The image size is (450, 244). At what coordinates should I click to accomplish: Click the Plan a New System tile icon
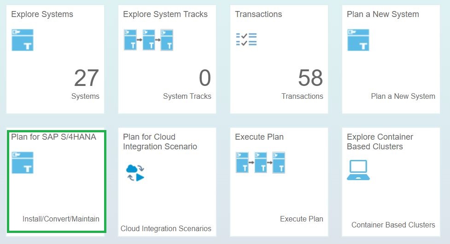click(358, 40)
